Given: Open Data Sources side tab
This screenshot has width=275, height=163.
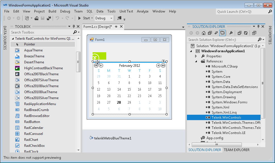Looking at the screenshot, I should pyautogui.click(x=5, y=38).
